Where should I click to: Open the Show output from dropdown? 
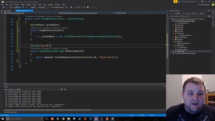pos(33,89)
